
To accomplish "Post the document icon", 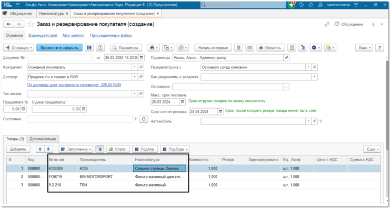I will point(100,47).
